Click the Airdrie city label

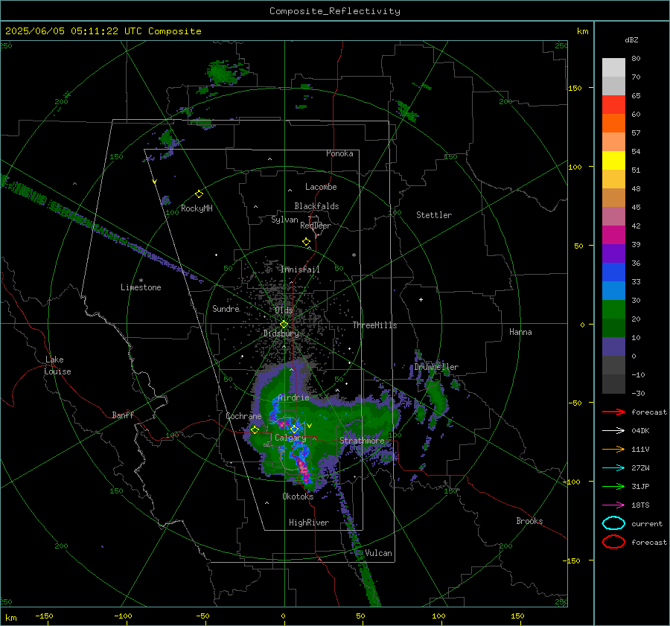point(293,397)
